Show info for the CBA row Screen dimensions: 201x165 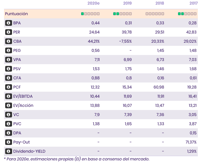(x=9, y=41)
